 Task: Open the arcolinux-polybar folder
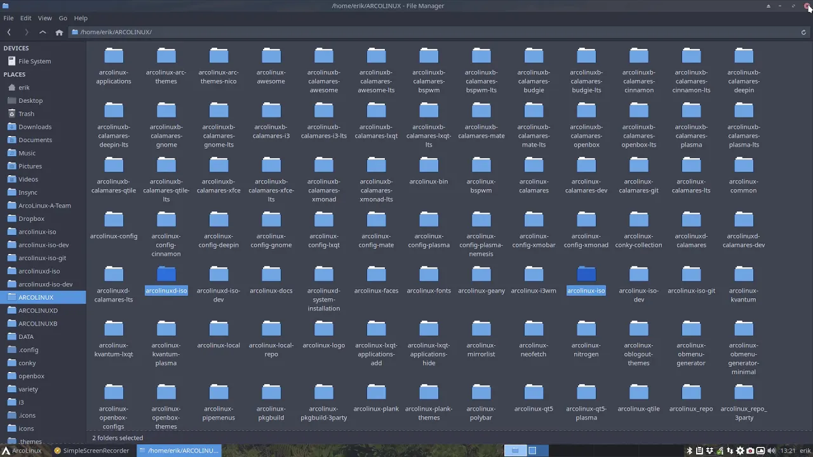[x=481, y=402]
